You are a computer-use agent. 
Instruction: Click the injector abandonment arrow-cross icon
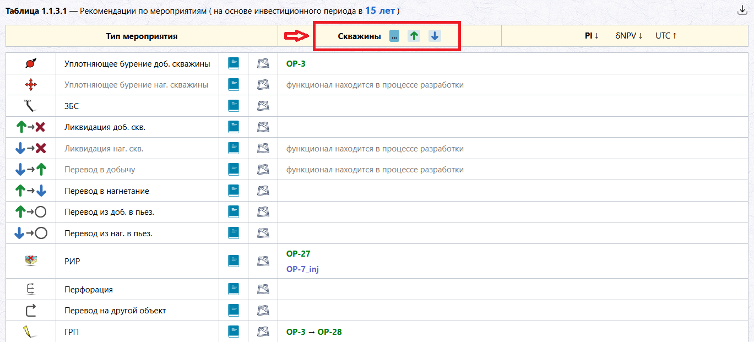tap(31, 149)
